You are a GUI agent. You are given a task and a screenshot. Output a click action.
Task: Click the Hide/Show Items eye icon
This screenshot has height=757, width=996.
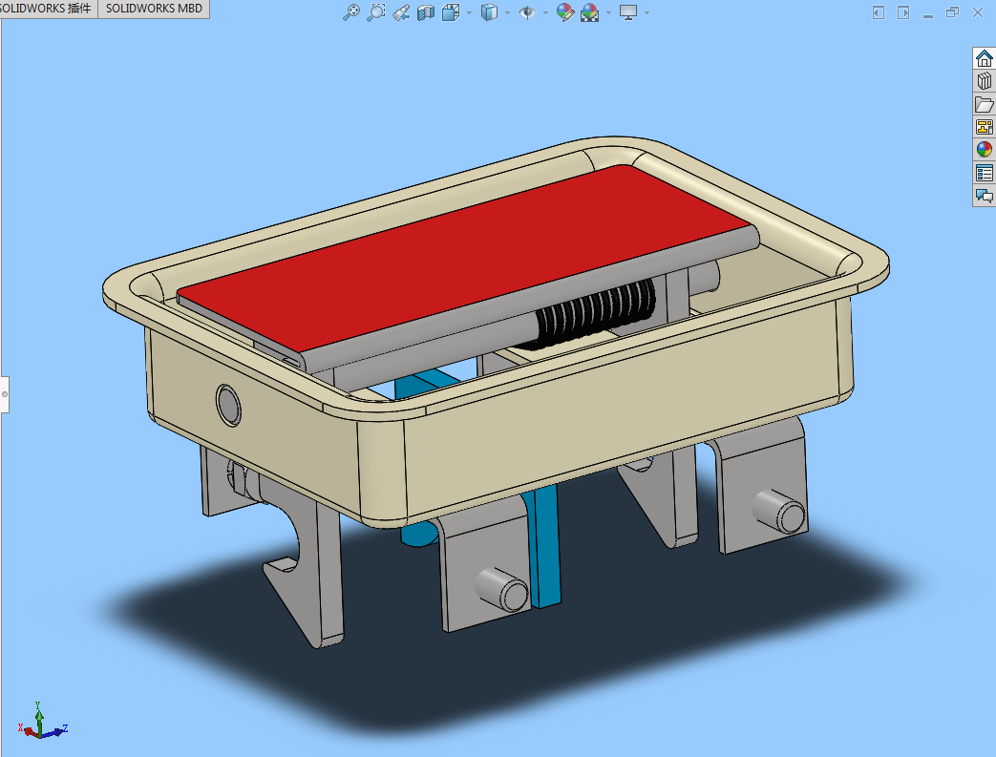(x=526, y=12)
